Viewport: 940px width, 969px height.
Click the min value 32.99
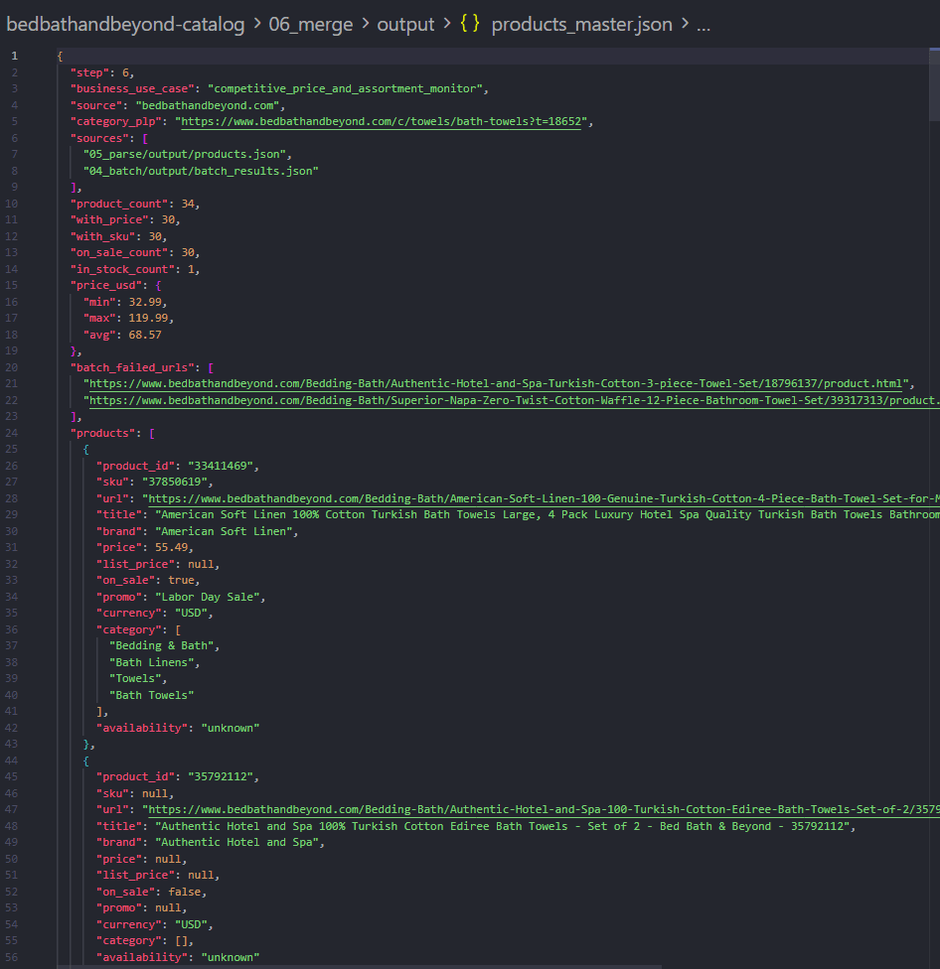(145, 302)
